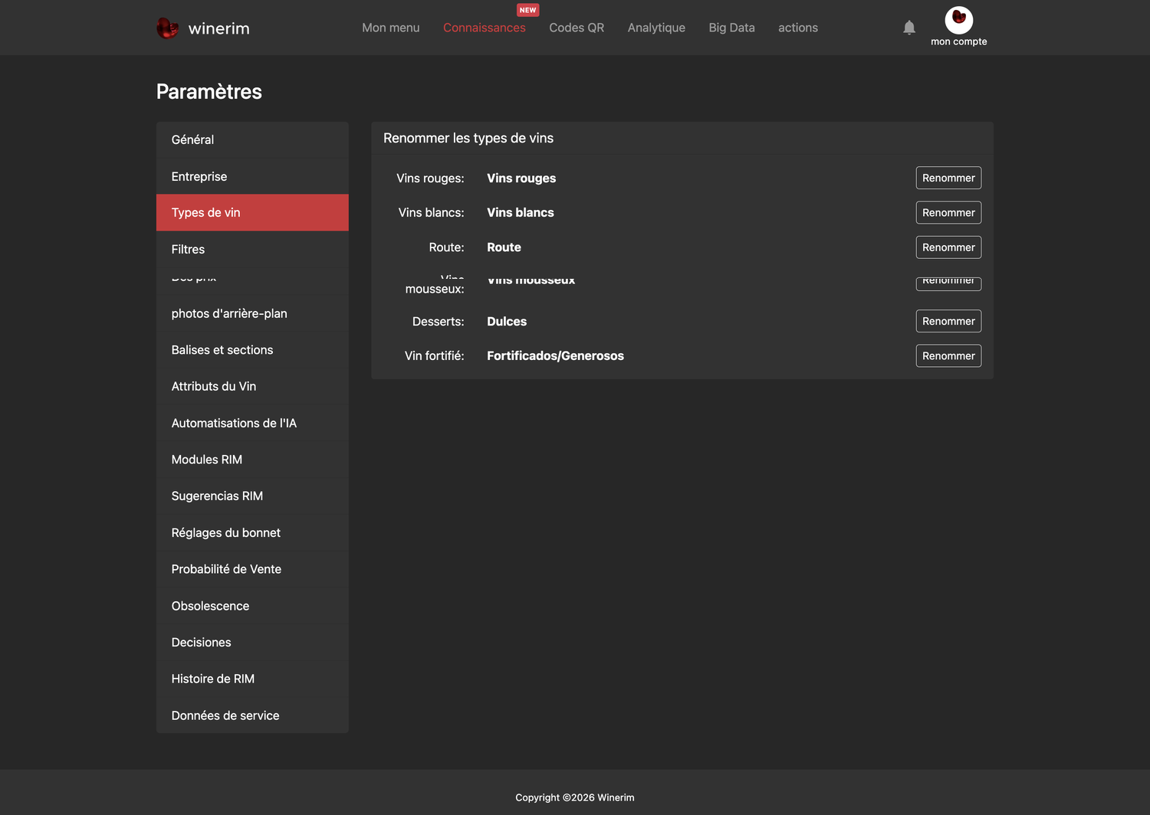Open Données de service section
1150x815 pixels.
252,715
